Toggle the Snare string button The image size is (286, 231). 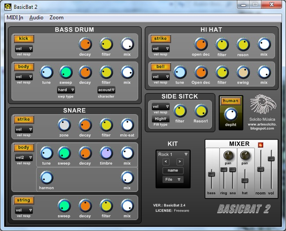24,200
